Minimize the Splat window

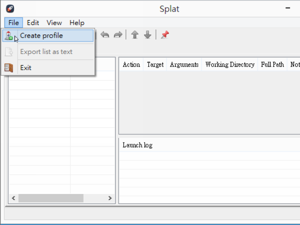coord(288,8)
